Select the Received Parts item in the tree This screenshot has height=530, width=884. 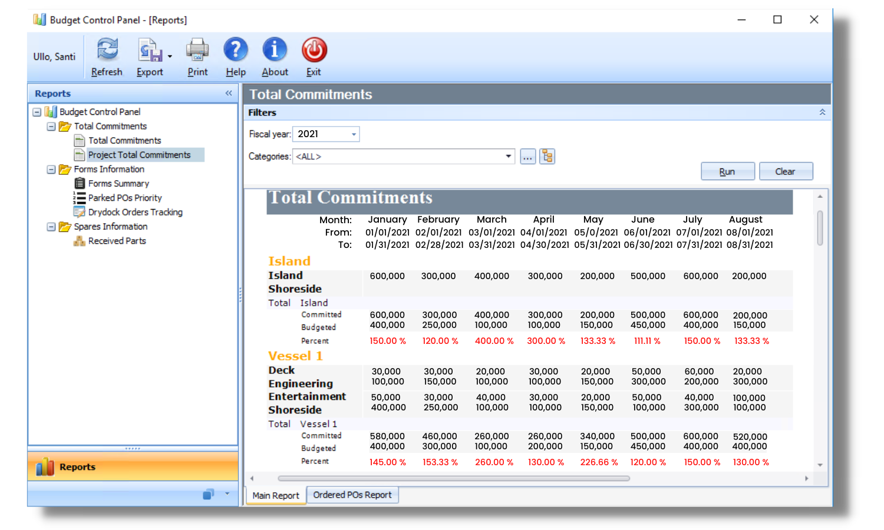116,240
